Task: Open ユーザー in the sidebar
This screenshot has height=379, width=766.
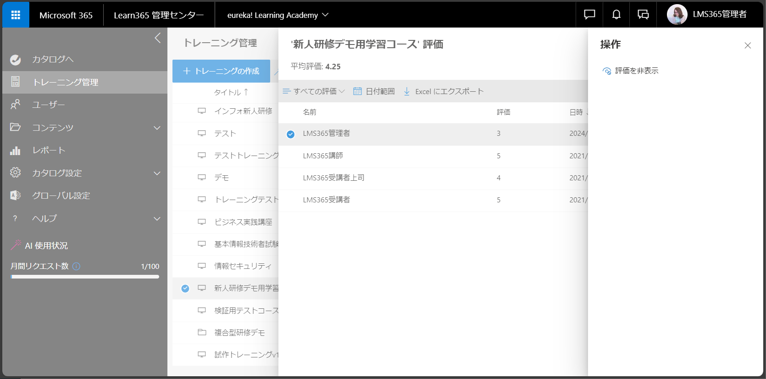Action: (x=85, y=105)
